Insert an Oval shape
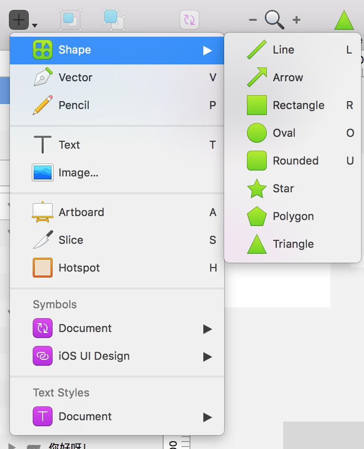This screenshot has width=364, height=449. click(284, 133)
